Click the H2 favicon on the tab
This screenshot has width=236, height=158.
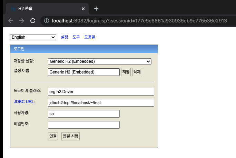(x=13, y=9)
